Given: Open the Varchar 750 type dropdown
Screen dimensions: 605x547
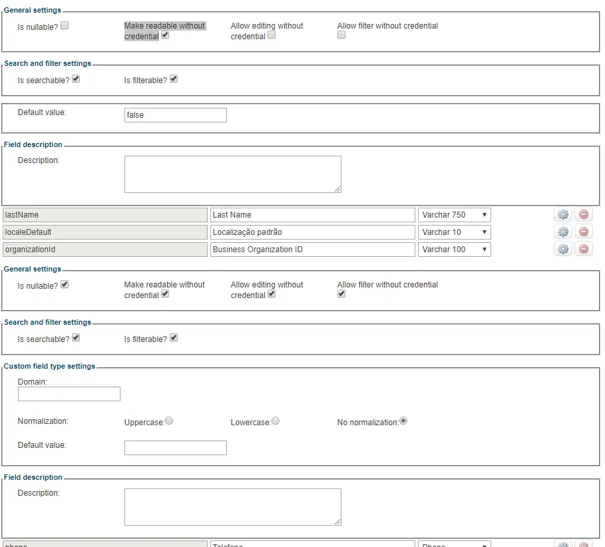Looking at the screenshot, I should click(454, 215).
